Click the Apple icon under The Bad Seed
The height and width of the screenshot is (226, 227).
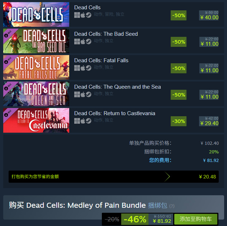83,41
